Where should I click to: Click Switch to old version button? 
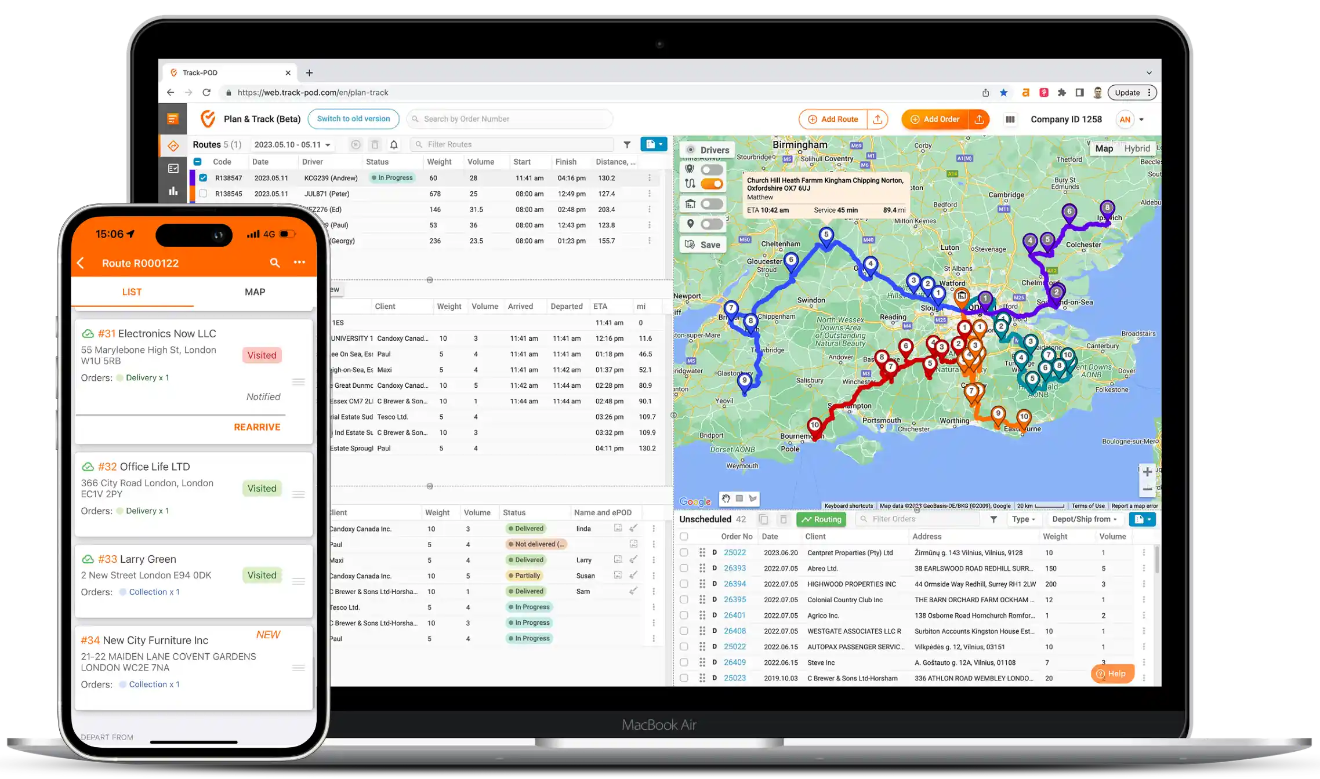pyautogui.click(x=356, y=119)
